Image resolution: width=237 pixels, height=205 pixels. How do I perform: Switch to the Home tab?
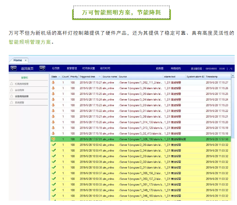pyautogui.click(x=18, y=60)
